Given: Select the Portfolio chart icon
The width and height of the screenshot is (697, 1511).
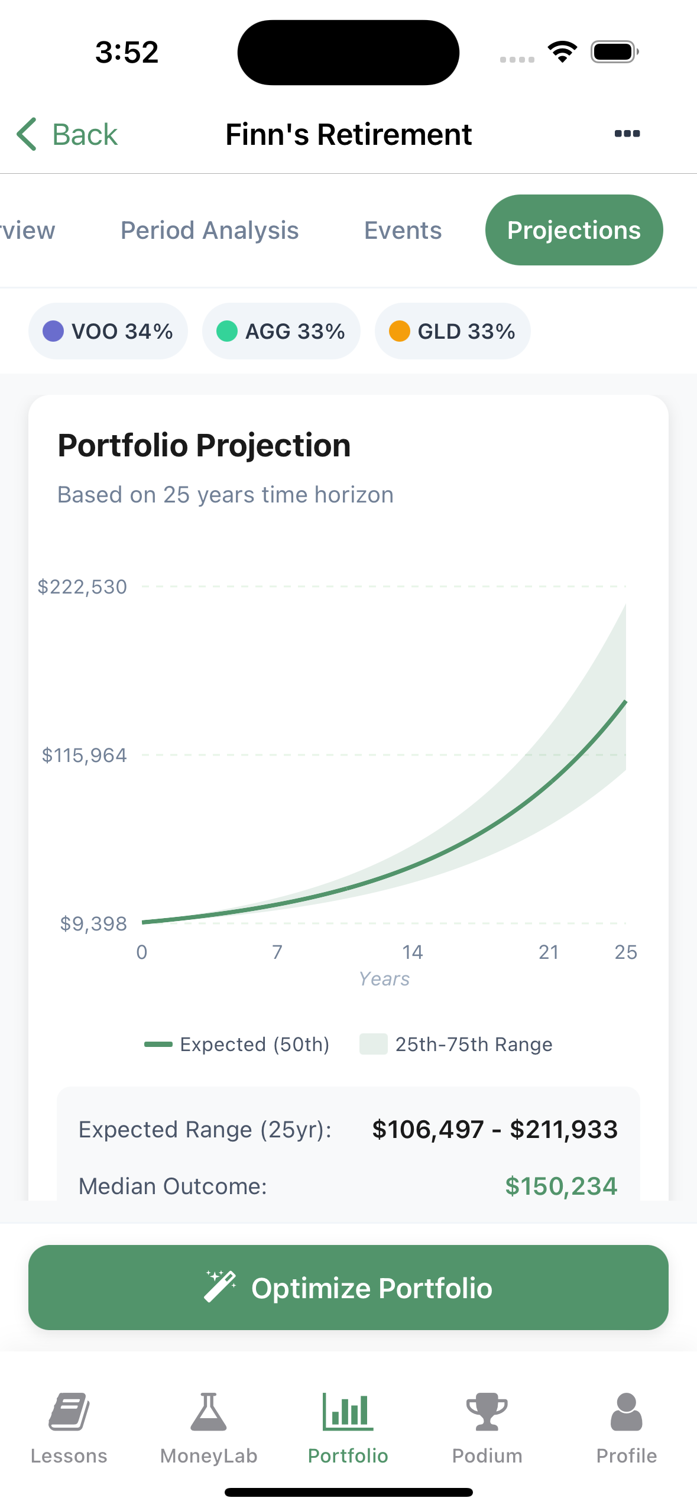Looking at the screenshot, I should (348, 1412).
